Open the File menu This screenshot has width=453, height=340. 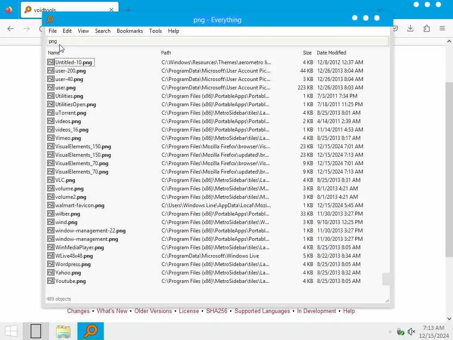pos(53,31)
